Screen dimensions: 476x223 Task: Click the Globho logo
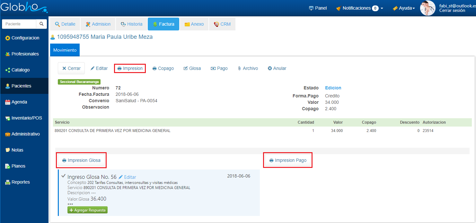pyautogui.click(x=24, y=7)
